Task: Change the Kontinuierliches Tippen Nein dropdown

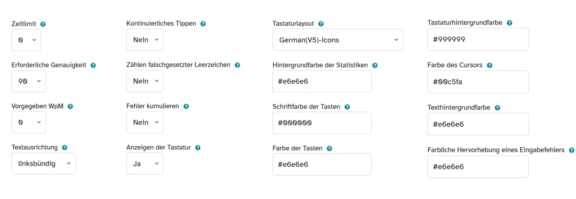Action: (x=145, y=40)
